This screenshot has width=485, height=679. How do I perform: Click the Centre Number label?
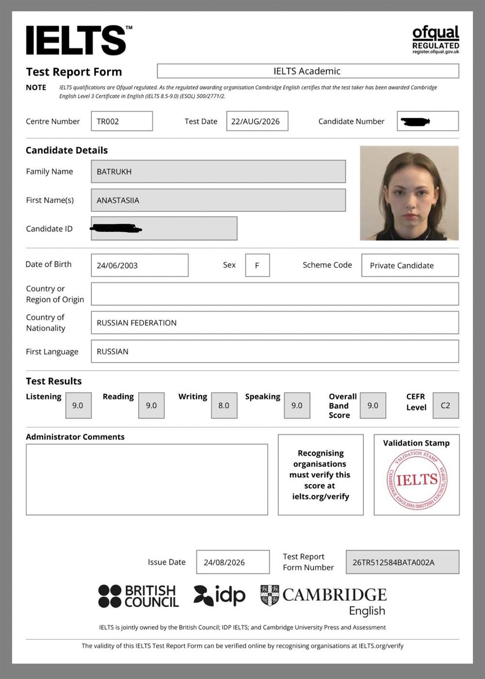coord(53,121)
